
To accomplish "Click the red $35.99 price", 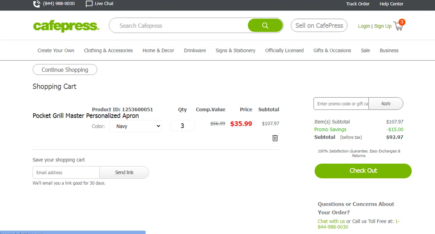I will point(241,124).
